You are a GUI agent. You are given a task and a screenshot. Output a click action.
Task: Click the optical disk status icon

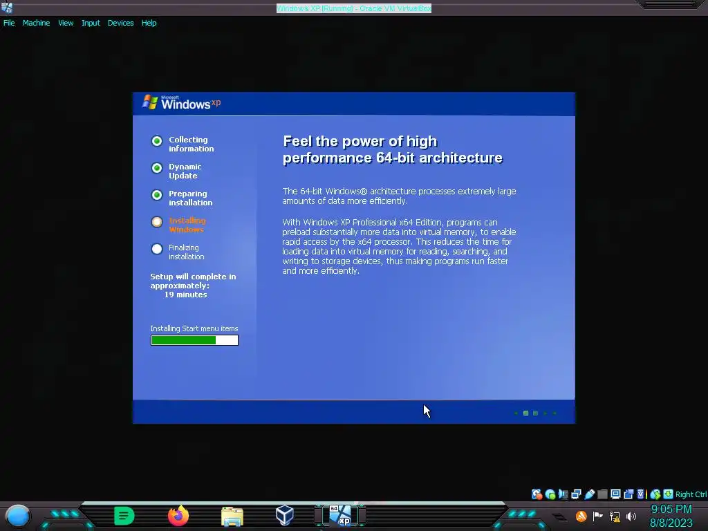pyautogui.click(x=550, y=494)
